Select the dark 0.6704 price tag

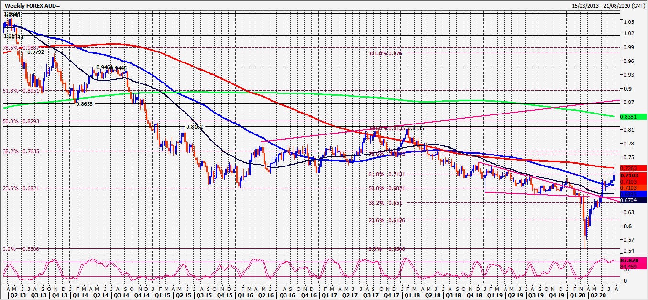[x=633, y=200]
